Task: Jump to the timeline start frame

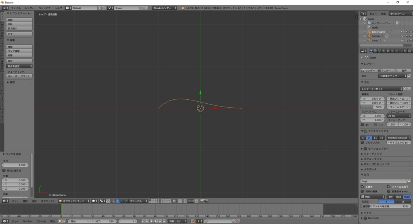Action: [143, 221]
